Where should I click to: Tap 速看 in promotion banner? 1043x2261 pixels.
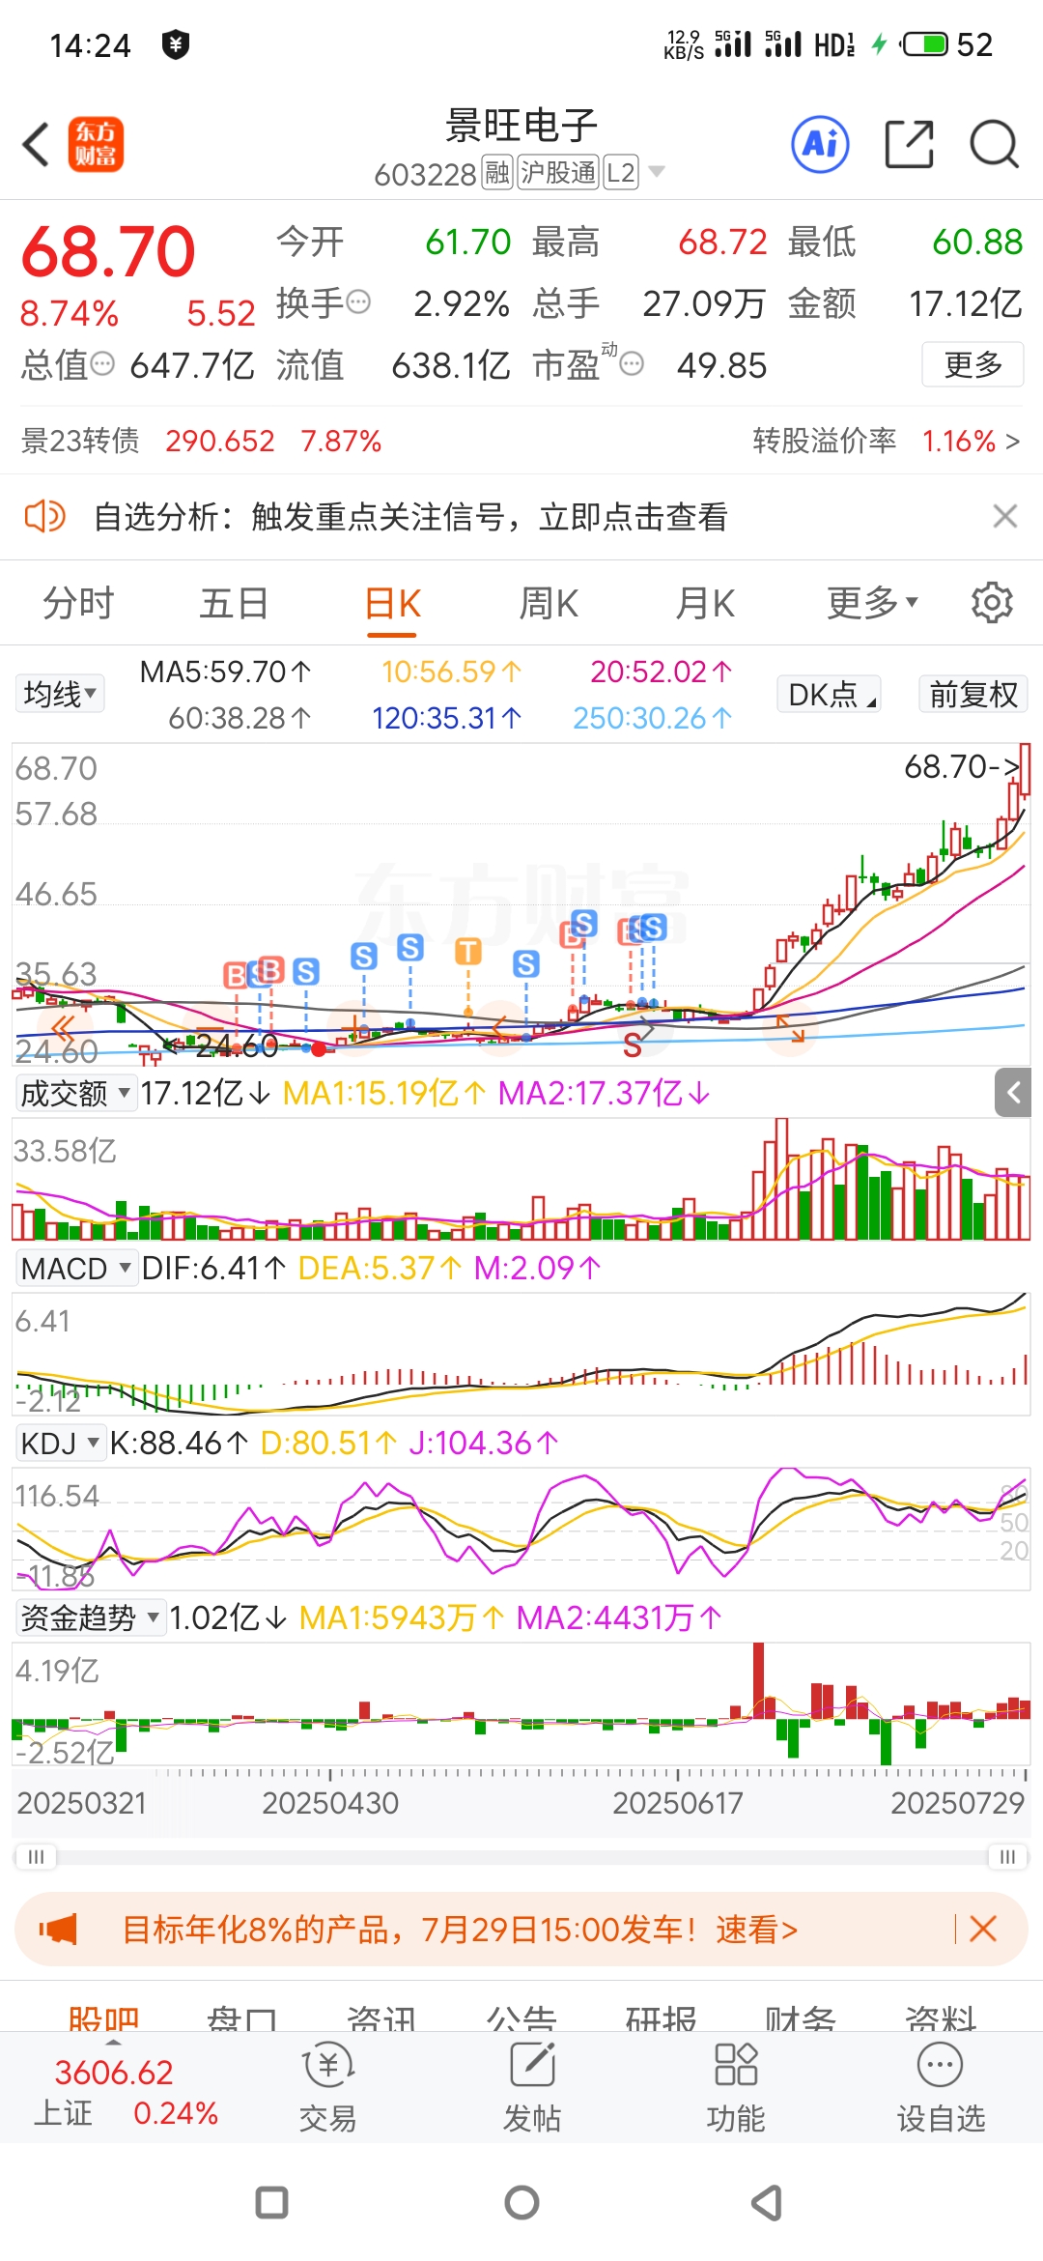(x=757, y=1930)
